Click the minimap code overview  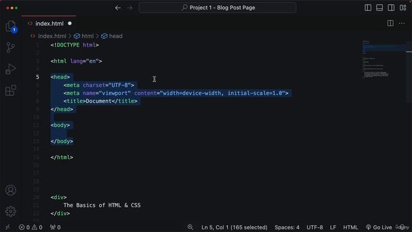(383, 59)
